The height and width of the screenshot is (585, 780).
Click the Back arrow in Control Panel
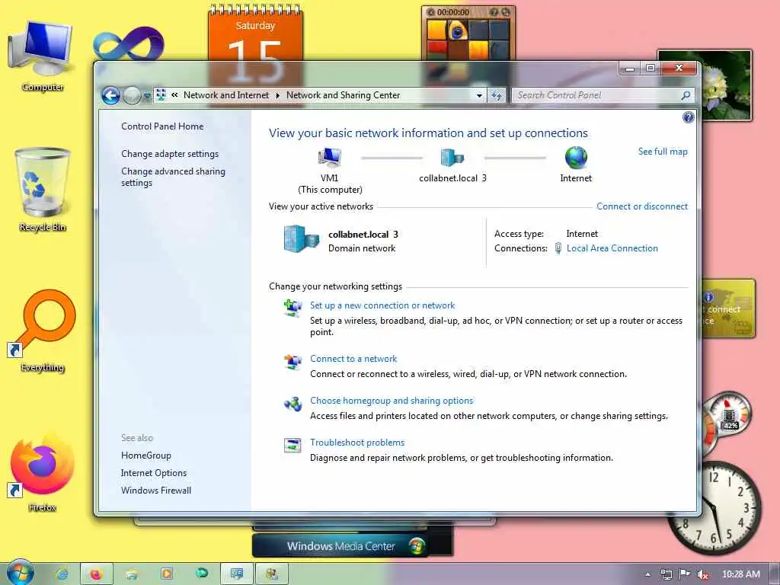110,95
